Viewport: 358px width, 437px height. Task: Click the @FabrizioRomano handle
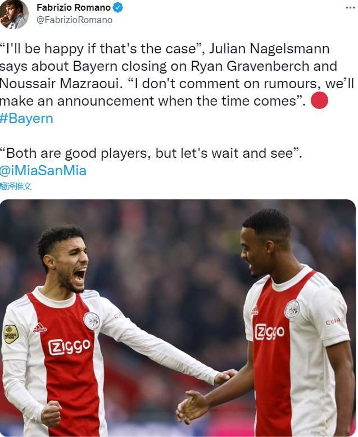[74, 20]
